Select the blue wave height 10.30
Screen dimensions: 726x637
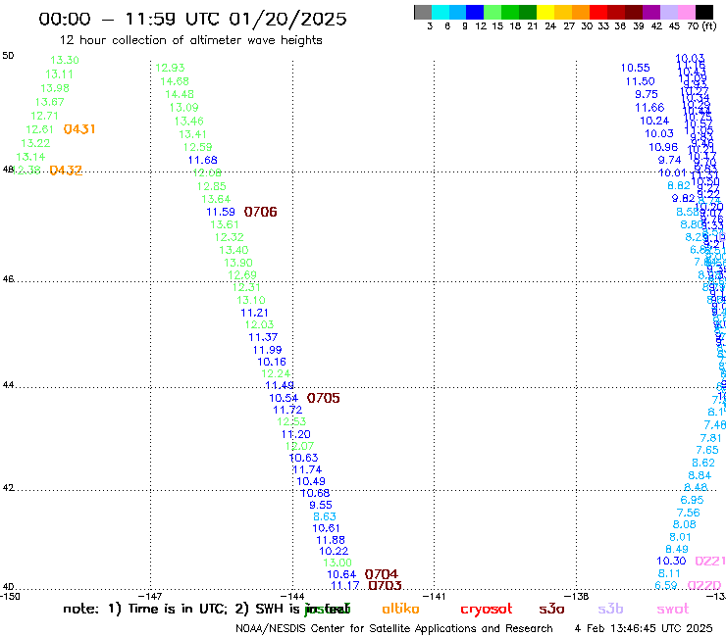click(671, 561)
